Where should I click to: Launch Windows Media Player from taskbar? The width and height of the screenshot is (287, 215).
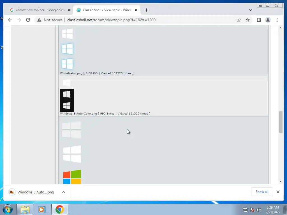coord(42,209)
